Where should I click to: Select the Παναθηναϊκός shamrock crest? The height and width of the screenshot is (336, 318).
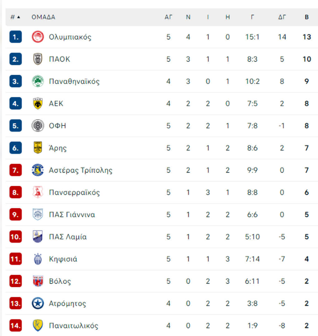click(38, 81)
